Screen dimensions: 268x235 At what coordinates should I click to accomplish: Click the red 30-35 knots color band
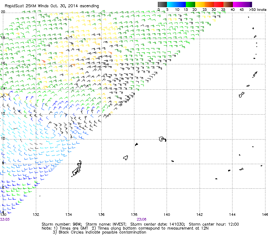tap(219, 4)
